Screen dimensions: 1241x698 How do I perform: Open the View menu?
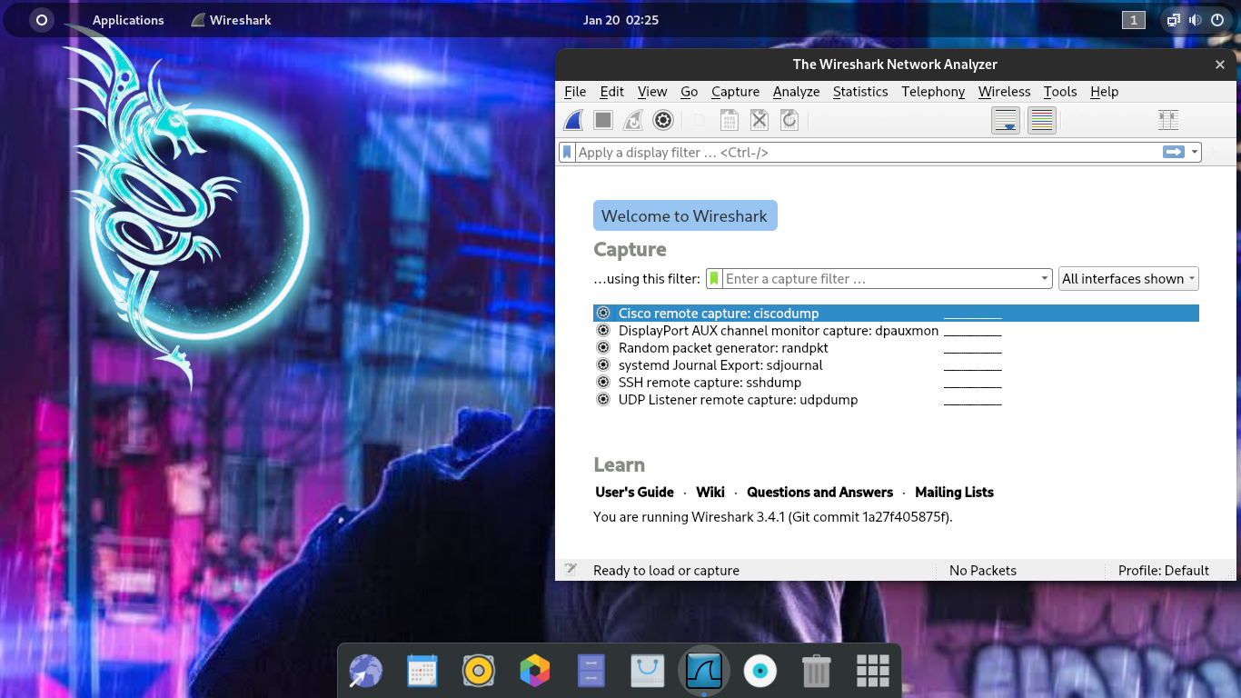(652, 92)
